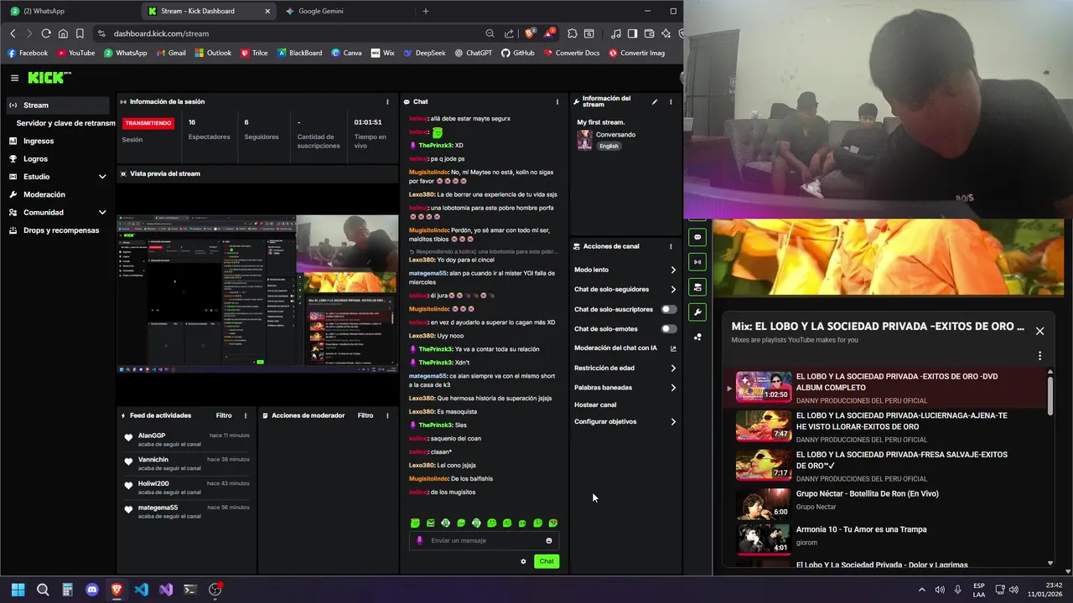Open Filtro in Feed de actividades

coord(224,415)
